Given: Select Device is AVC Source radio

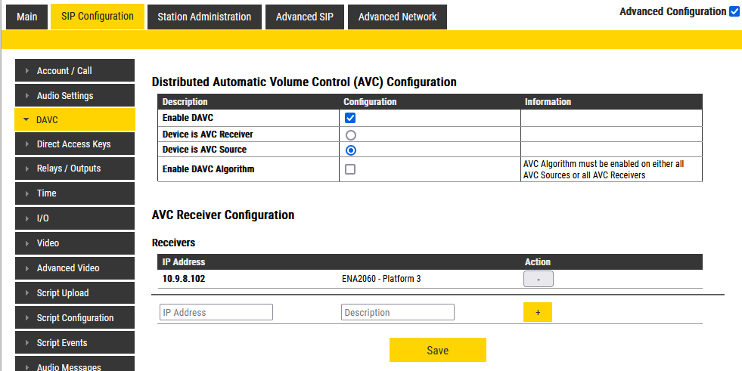Looking at the screenshot, I should pyautogui.click(x=350, y=150).
